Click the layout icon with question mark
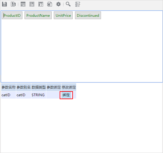 point(41,4)
